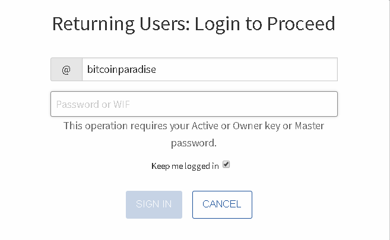Click the 'bitcoinparadise' text in username box
Viewport: 390px width, 240px height.
(122, 69)
